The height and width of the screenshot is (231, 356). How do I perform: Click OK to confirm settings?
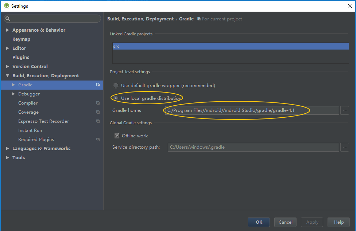tap(259, 222)
